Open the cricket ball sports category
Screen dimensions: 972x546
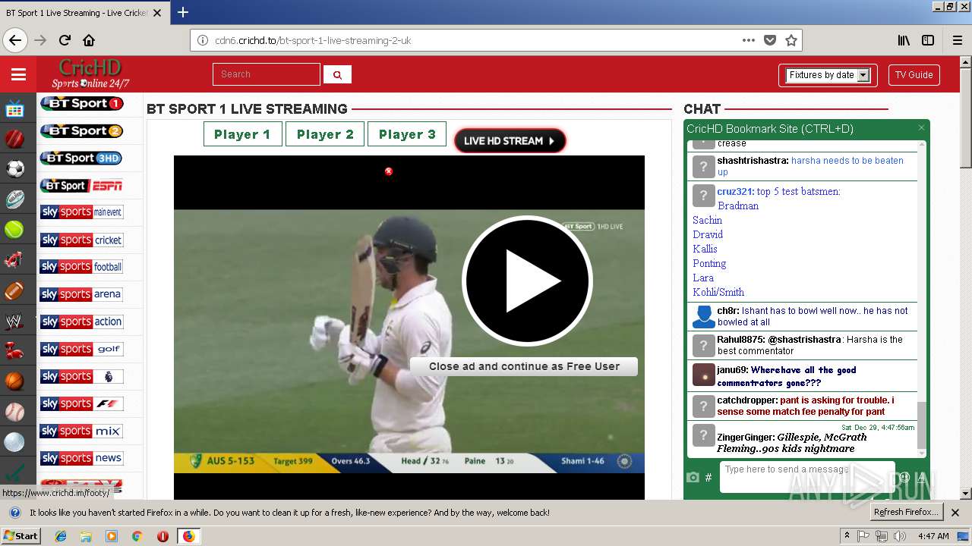tap(14, 139)
